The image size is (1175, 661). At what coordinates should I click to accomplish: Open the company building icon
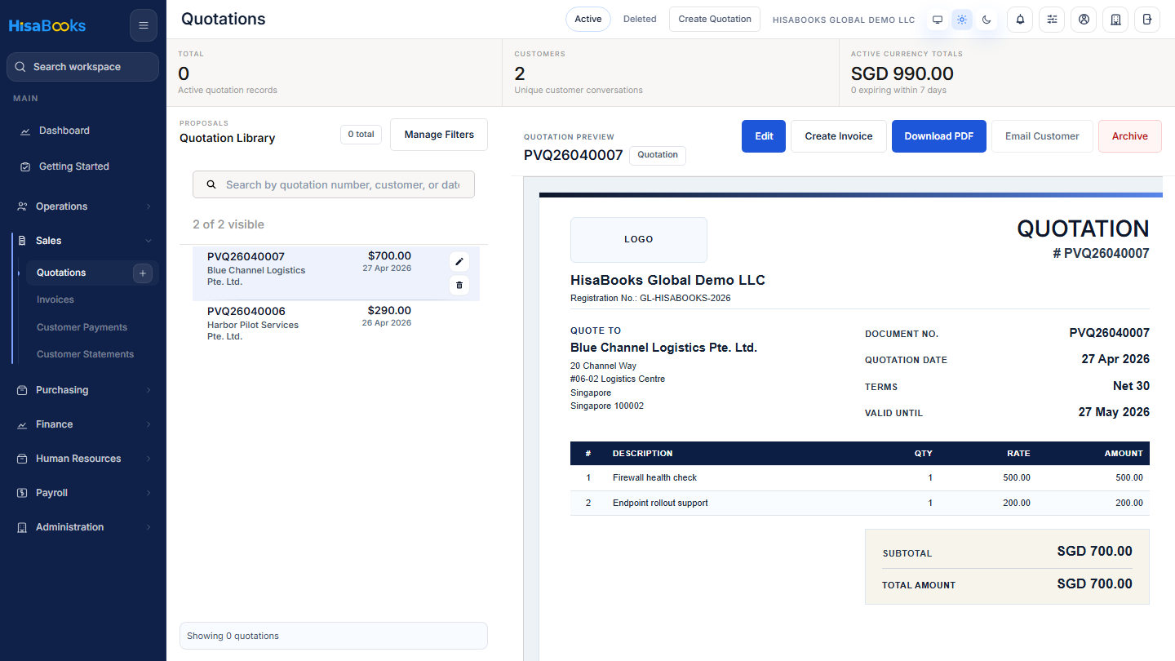(1115, 20)
